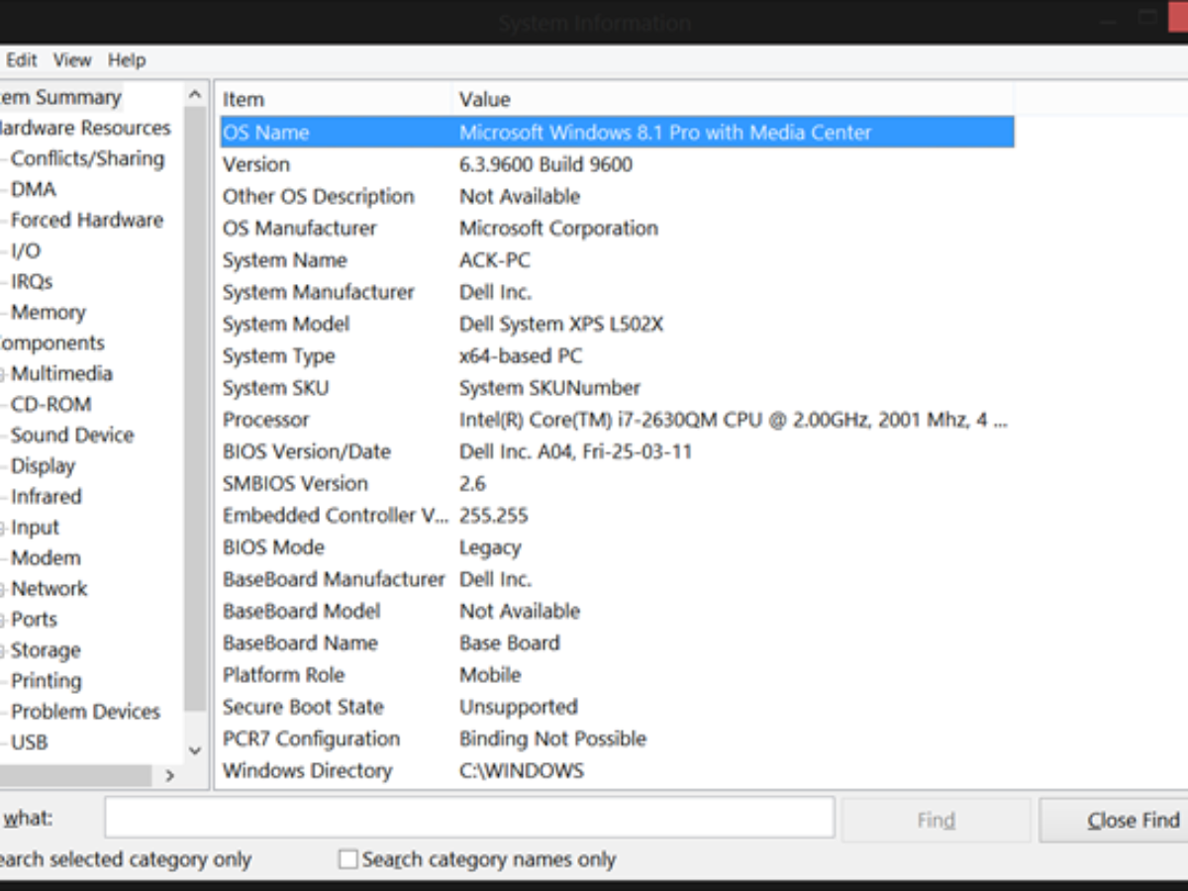The image size is (1188, 891).
Task: Select the System Name row item
Action: pyautogui.click(x=284, y=260)
